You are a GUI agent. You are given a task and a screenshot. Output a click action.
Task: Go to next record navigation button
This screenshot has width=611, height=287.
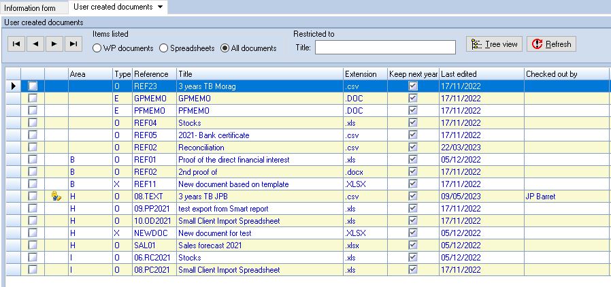pyautogui.click(x=54, y=44)
